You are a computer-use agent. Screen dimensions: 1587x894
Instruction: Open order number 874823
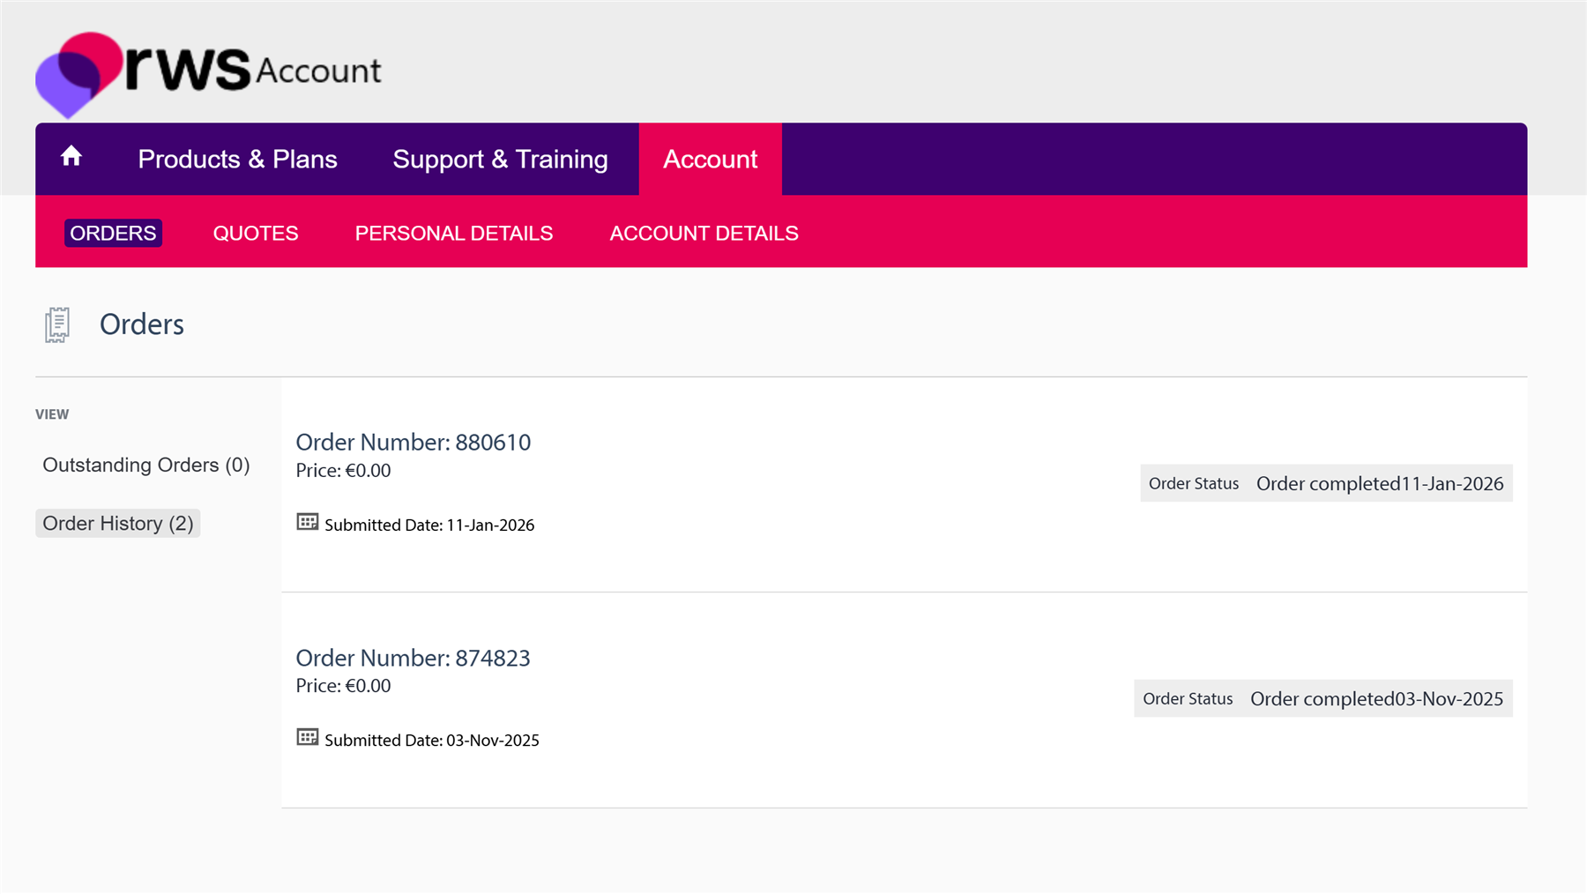414,658
